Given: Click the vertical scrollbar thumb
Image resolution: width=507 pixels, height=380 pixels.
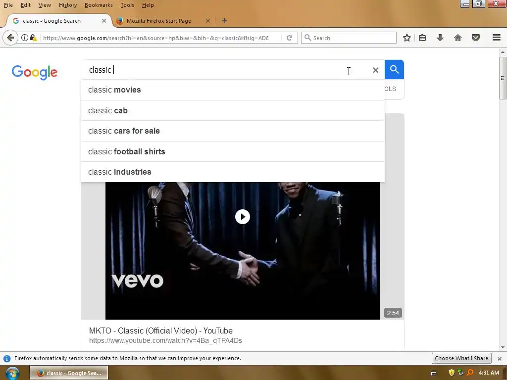Looking at the screenshot, I should (x=503, y=78).
